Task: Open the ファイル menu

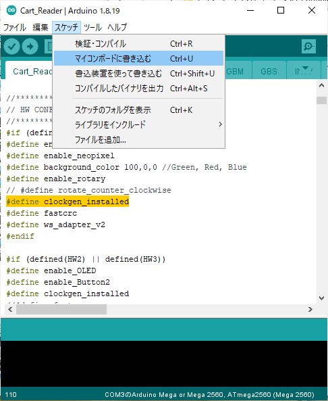Action: (x=15, y=27)
